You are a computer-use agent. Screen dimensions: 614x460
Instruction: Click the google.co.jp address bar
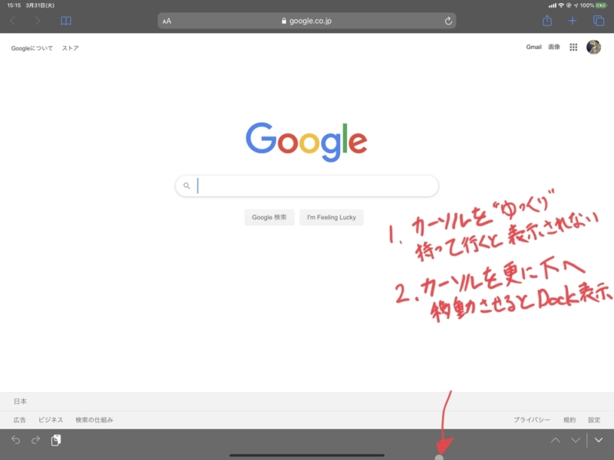(306, 21)
